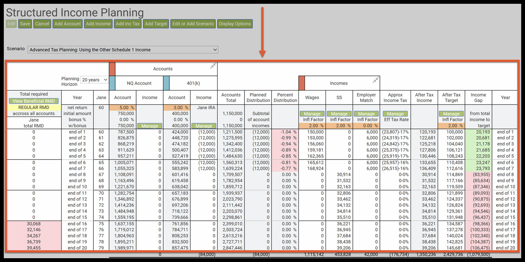
Task: Click Manage under Employer Match column
Action: [x=366, y=114]
